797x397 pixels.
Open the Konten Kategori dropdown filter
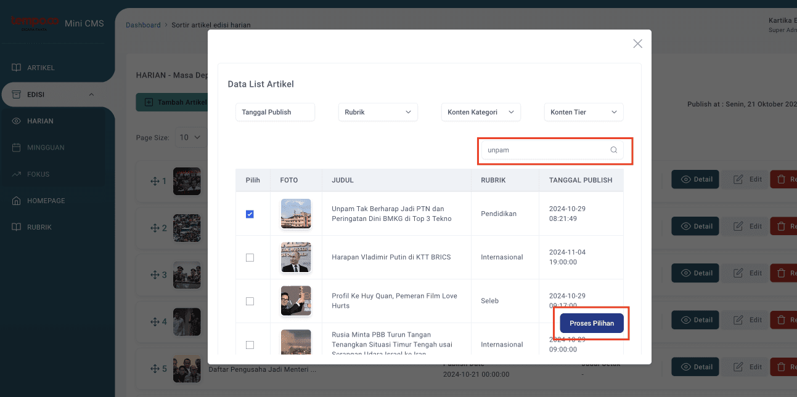tap(481, 112)
